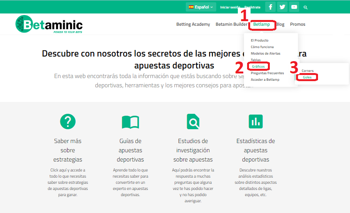Open Estudios de investigación sobre apuestas
350x213 pixels.
[193, 150]
